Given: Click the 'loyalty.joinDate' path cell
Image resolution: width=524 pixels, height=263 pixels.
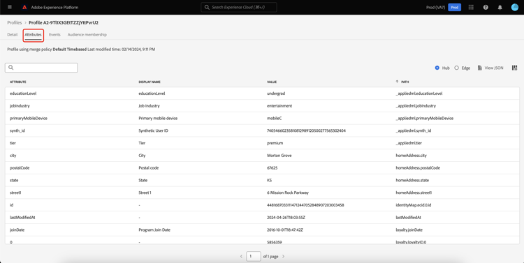Looking at the screenshot, I should 409,230.
